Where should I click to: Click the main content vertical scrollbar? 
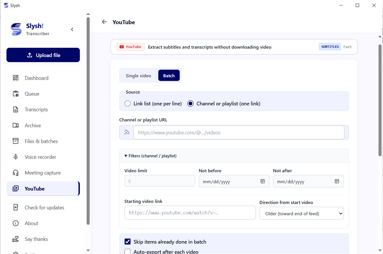380,100
